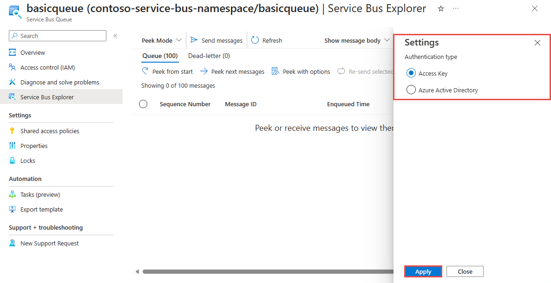
Task: Open Locks via the padlock icon
Action: click(12, 161)
